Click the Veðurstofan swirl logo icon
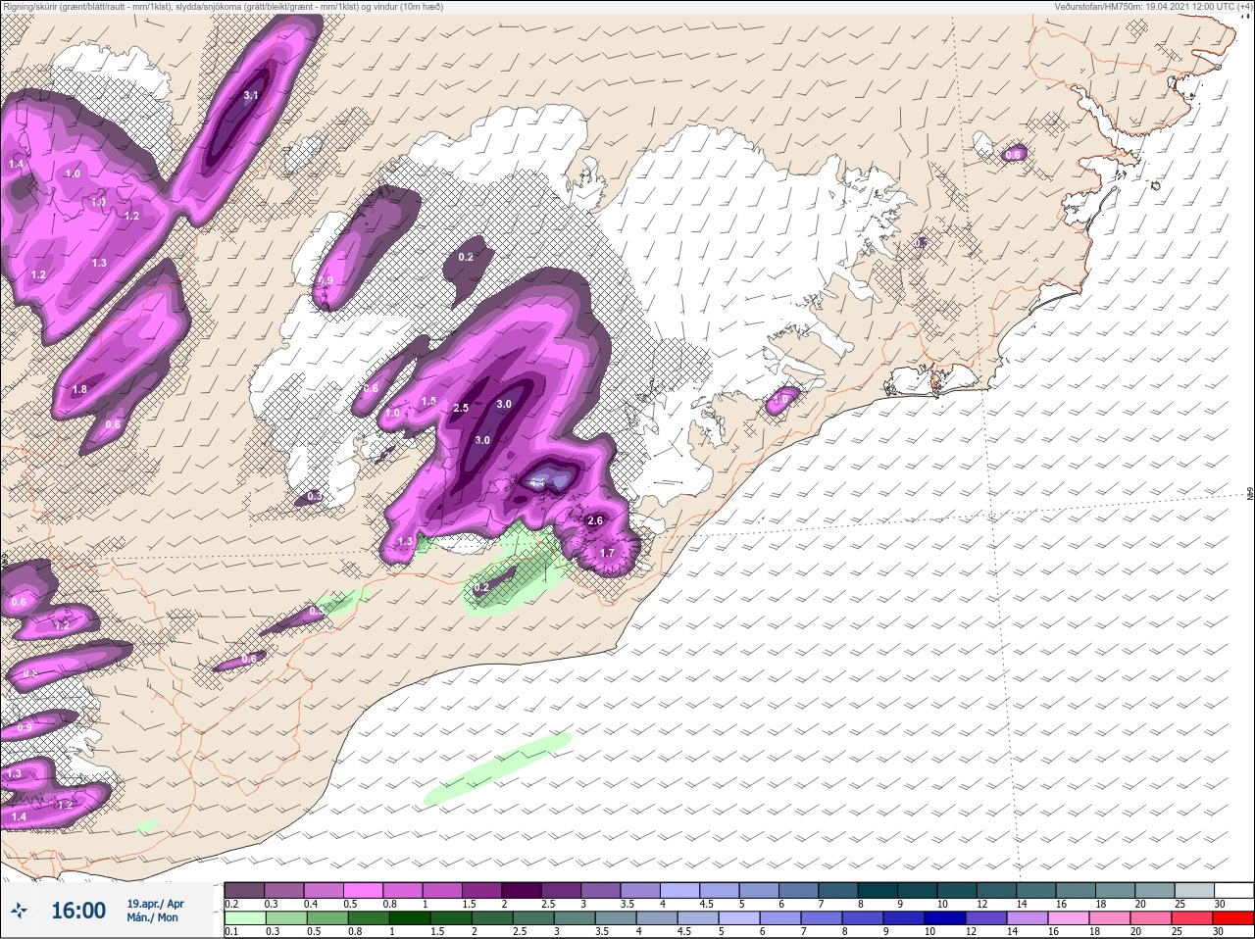Image resolution: width=1255 pixels, height=939 pixels. point(19,911)
